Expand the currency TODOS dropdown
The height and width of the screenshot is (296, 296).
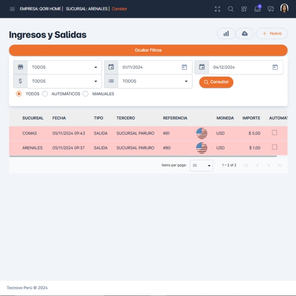(64, 81)
